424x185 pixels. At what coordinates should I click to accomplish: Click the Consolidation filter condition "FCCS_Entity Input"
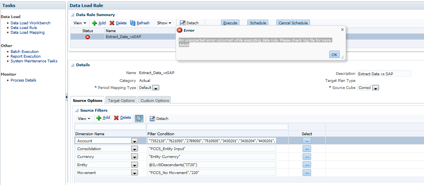click(x=212, y=149)
